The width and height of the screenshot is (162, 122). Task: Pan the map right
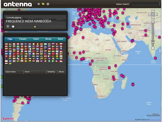[x=156, y=14]
